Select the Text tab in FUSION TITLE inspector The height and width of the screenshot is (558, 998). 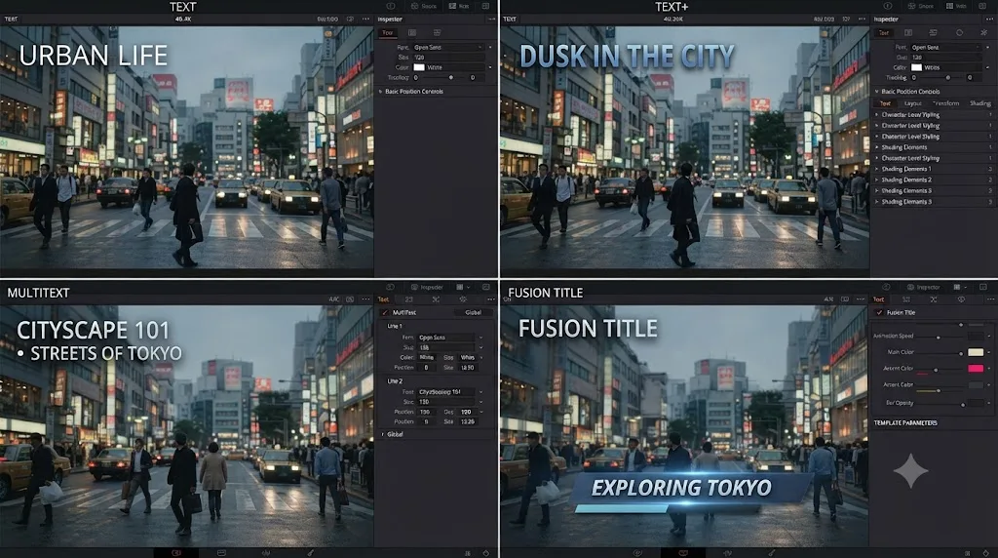point(879,299)
